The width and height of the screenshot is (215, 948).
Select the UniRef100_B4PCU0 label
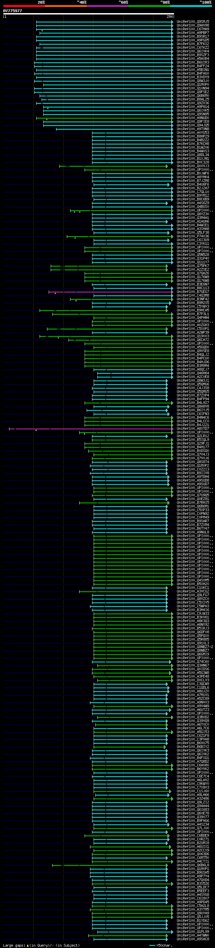pyautogui.click(x=193, y=358)
